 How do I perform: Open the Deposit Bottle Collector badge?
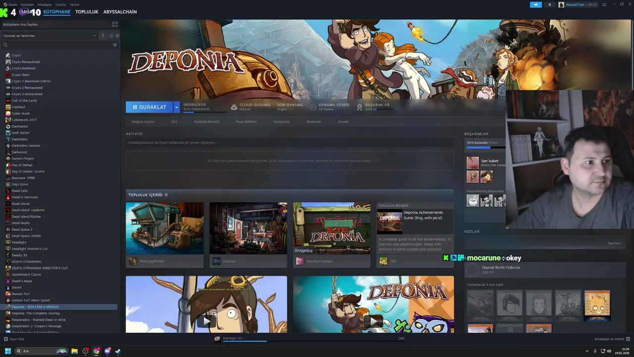[x=473, y=270]
